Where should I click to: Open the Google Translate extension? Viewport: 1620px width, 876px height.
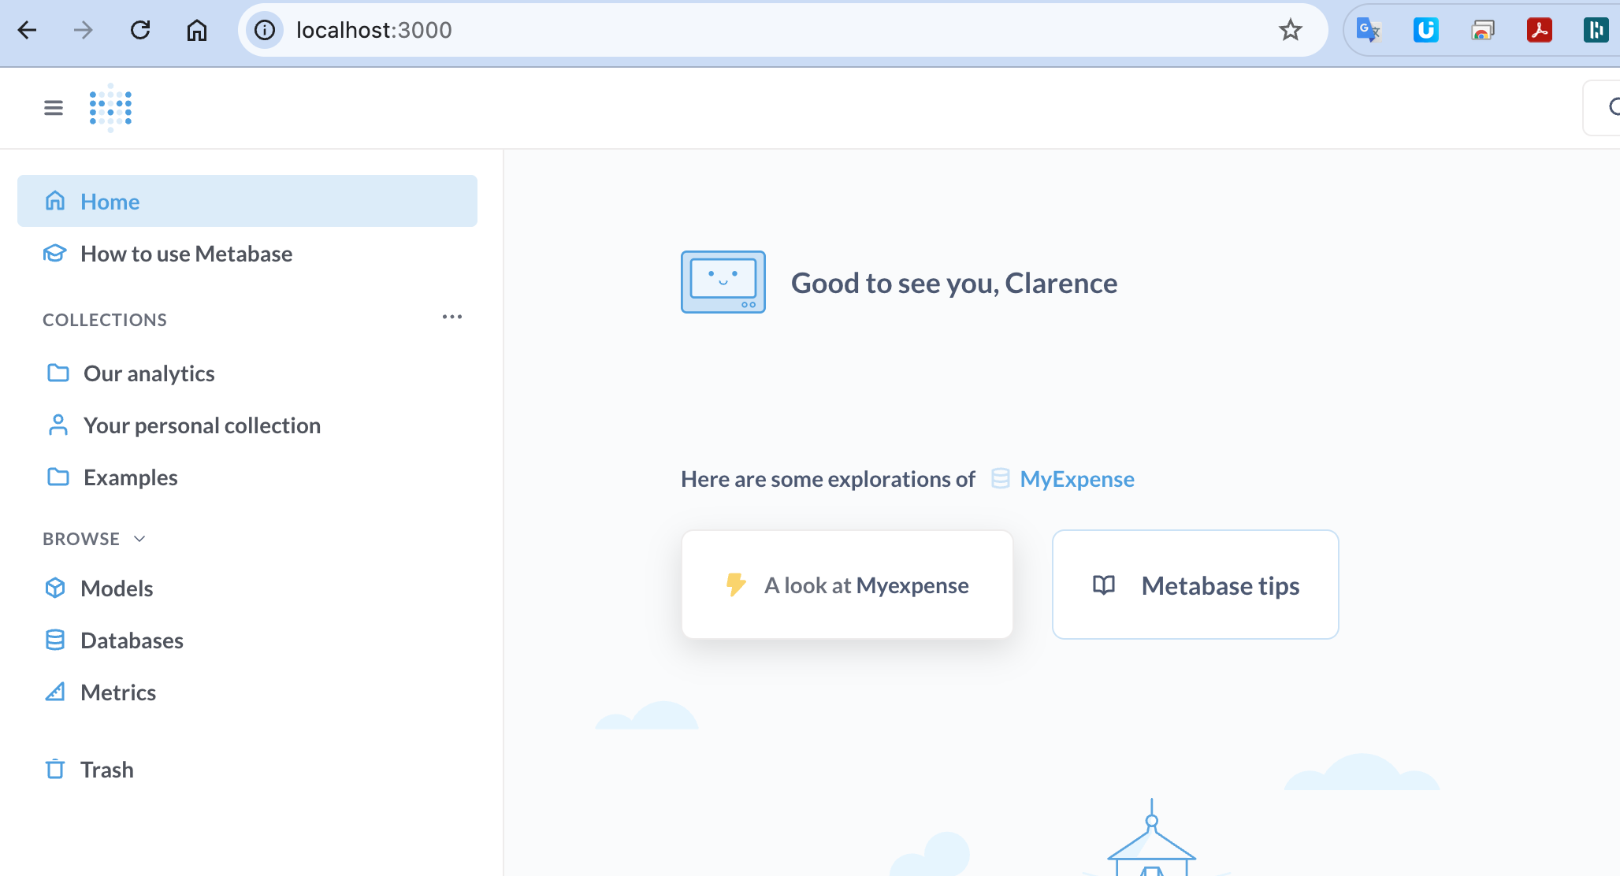point(1369,31)
